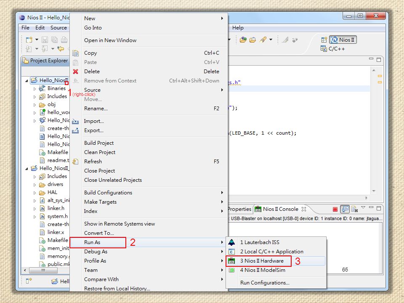Maximize the editor area pane
The image size is (404, 303).
[378, 59]
